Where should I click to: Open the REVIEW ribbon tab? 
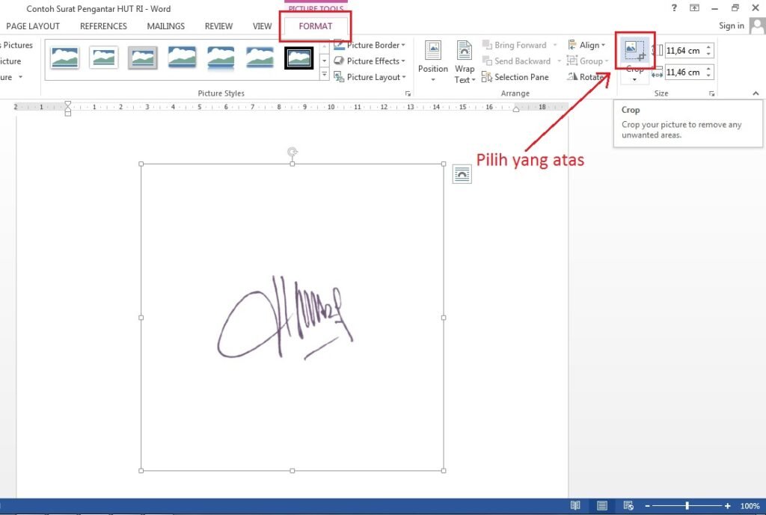(x=218, y=26)
